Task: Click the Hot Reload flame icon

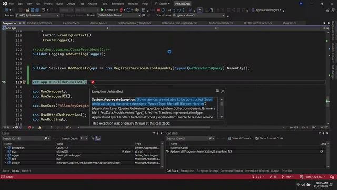Action: click(121, 10)
